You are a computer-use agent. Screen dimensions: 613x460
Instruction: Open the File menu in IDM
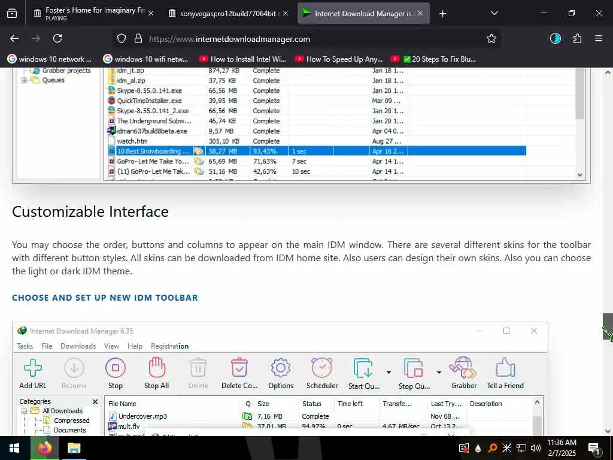pyautogui.click(x=47, y=346)
